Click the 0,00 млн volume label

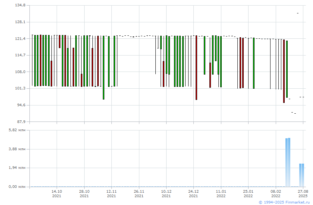tap(17, 187)
